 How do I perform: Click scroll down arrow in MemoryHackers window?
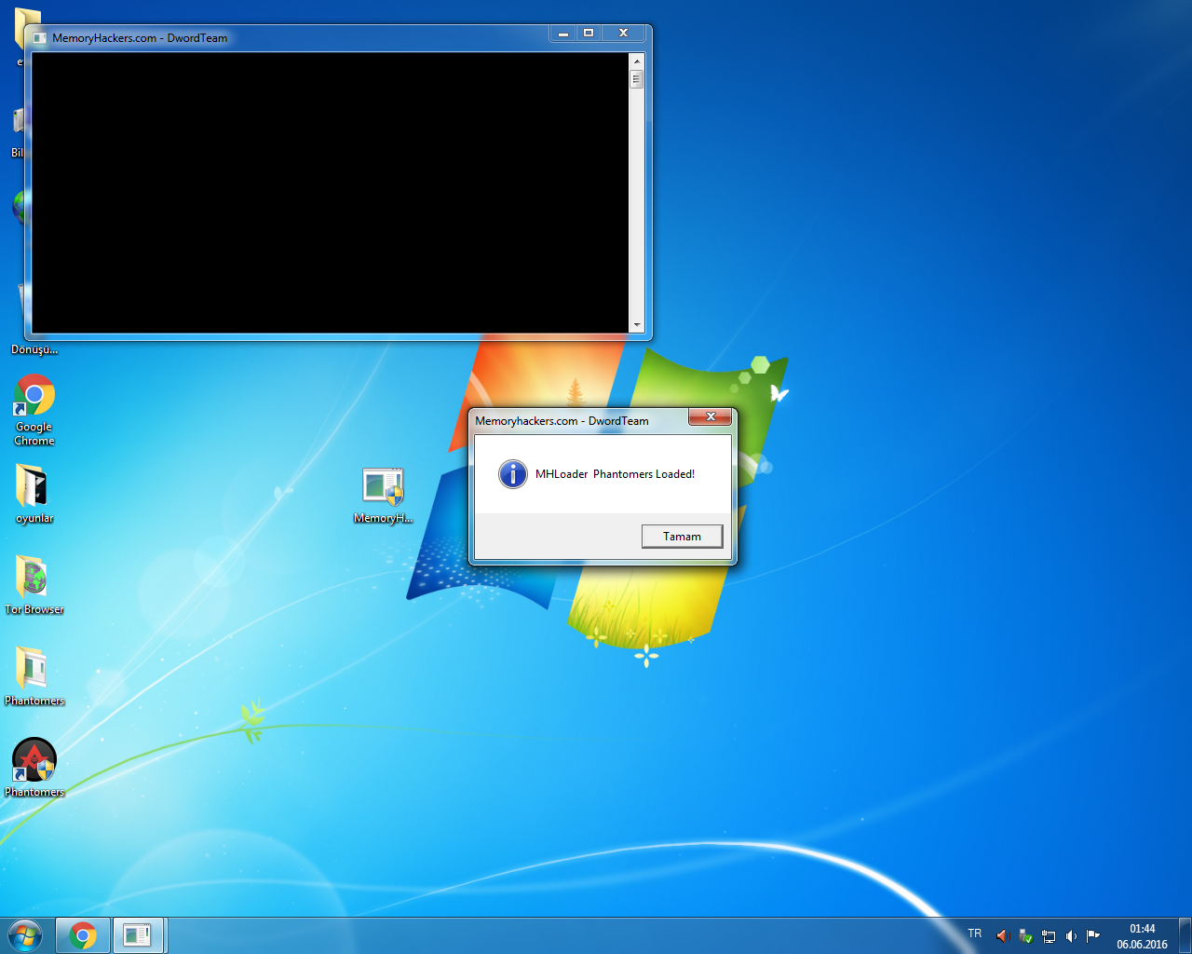tap(637, 325)
